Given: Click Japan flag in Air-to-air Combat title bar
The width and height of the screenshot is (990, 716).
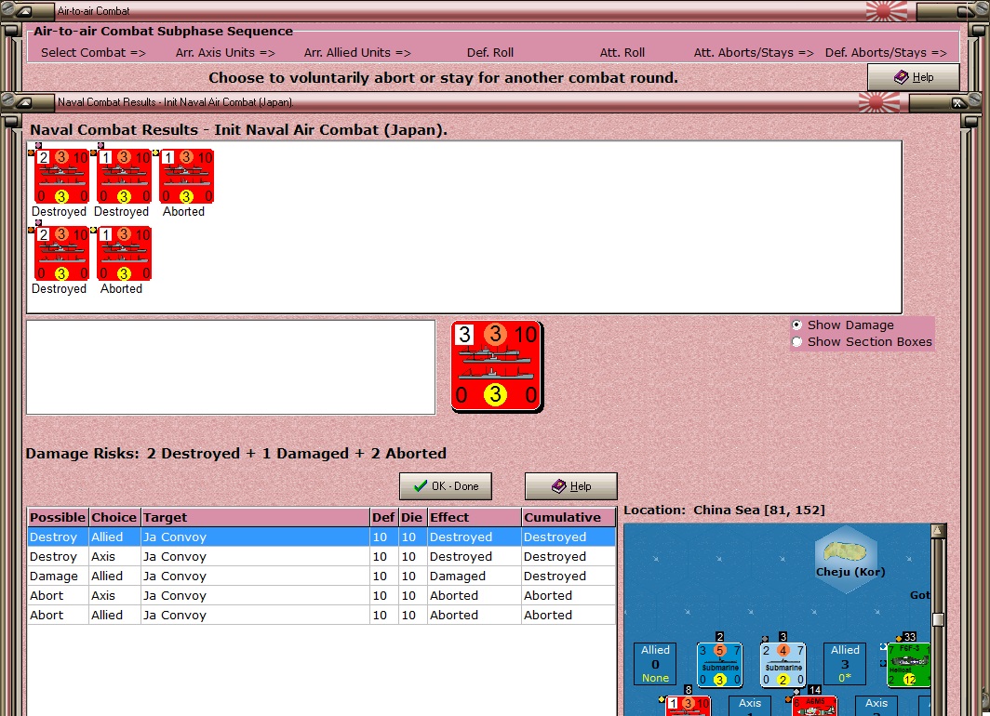Looking at the screenshot, I should [886, 11].
